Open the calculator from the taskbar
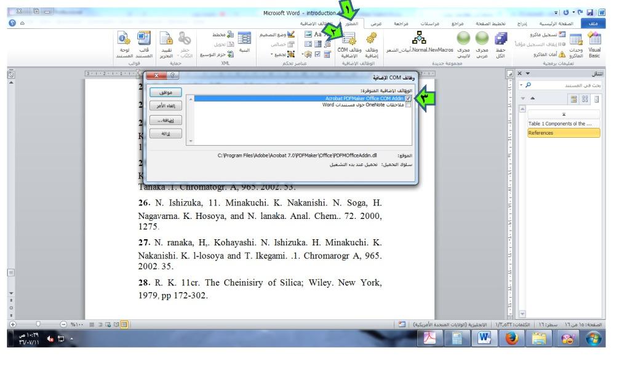 tap(457, 338)
